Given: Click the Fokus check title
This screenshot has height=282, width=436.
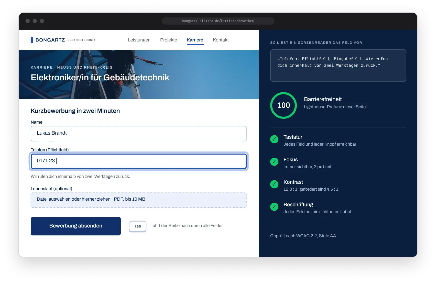Looking at the screenshot, I should (291, 159).
